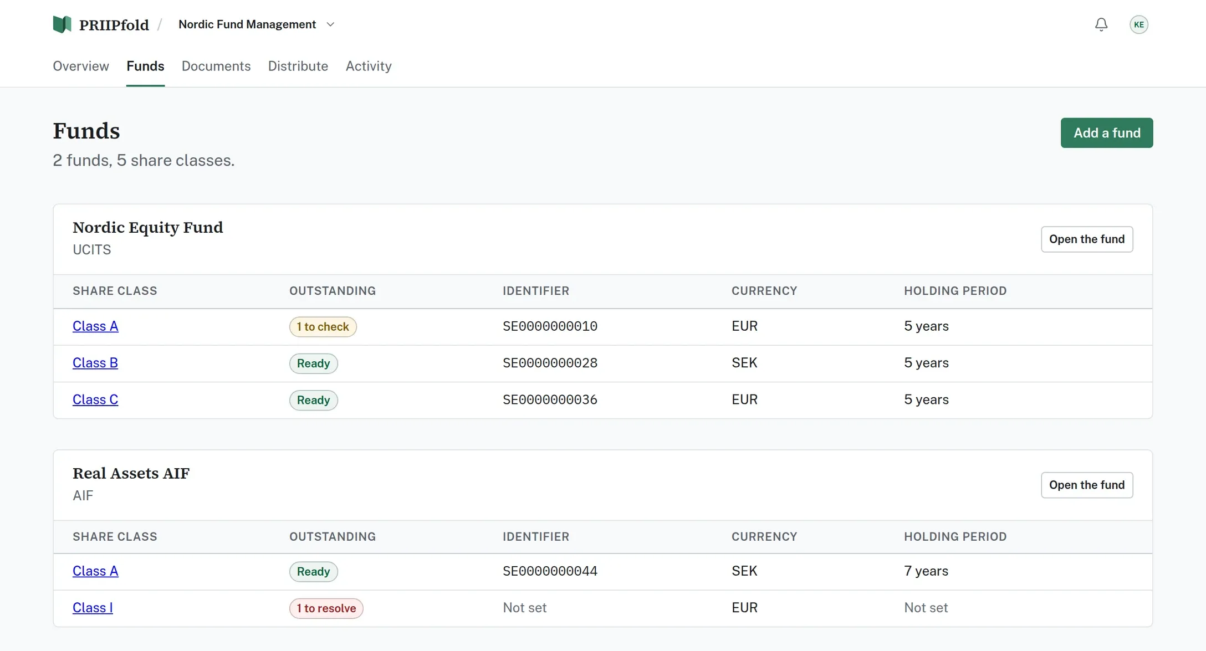Select identifier SE0000000028
1206x651 pixels.
click(550, 363)
